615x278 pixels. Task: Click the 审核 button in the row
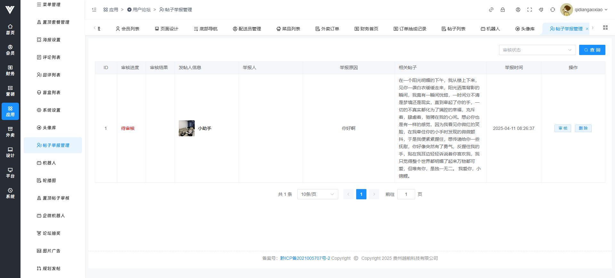tap(562, 128)
